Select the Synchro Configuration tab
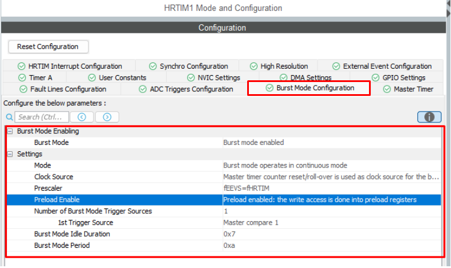Viewport: 451px width, 268px height. tap(188, 66)
